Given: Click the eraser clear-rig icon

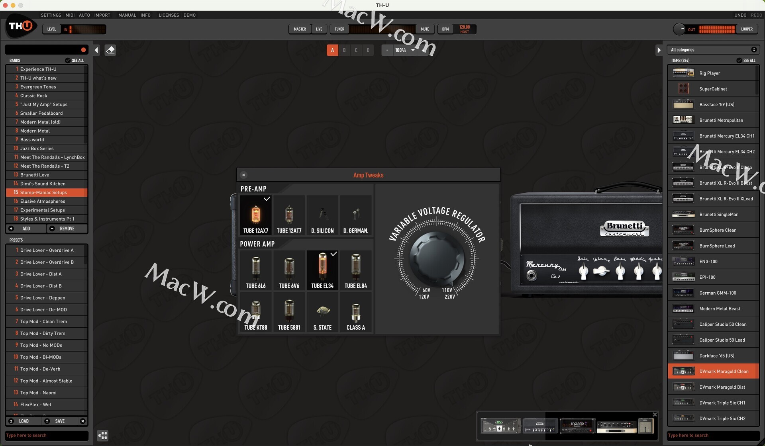Looking at the screenshot, I should coord(110,50).
